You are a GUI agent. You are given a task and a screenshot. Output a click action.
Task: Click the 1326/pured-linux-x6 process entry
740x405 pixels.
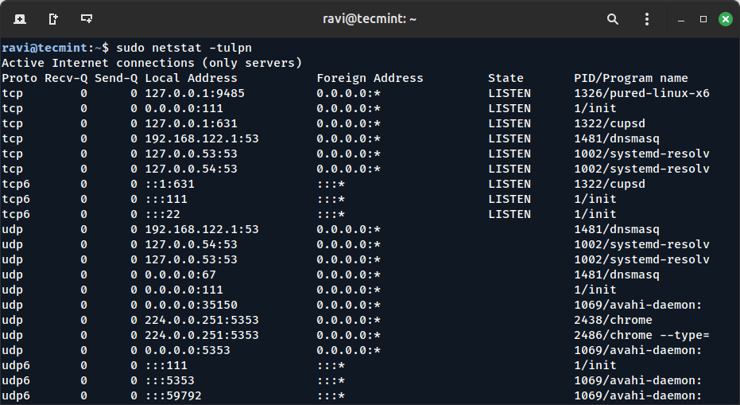[641, 93]
